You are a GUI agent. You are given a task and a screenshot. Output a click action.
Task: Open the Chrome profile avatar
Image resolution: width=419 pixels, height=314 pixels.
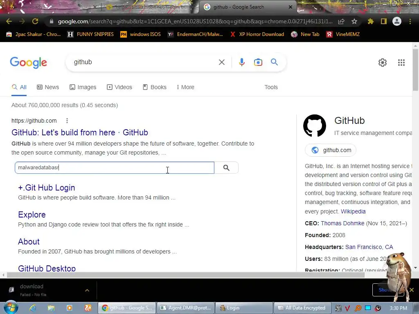[x=397, y=21]
